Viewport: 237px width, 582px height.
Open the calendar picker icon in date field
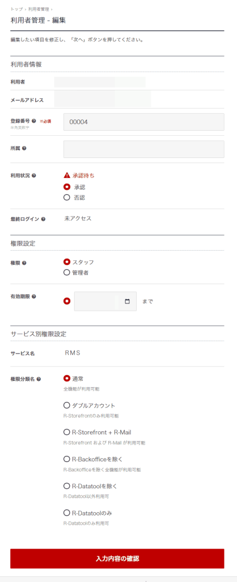(128, 301)
